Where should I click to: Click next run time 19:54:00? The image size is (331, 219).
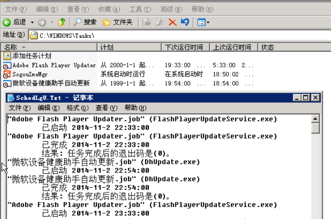pyautogui.click(x=177, y=84)
